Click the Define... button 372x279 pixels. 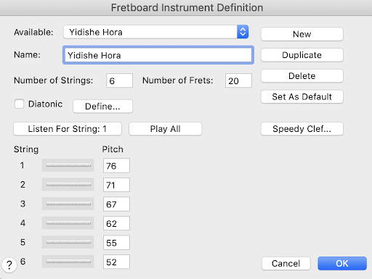tap(102, 107)
